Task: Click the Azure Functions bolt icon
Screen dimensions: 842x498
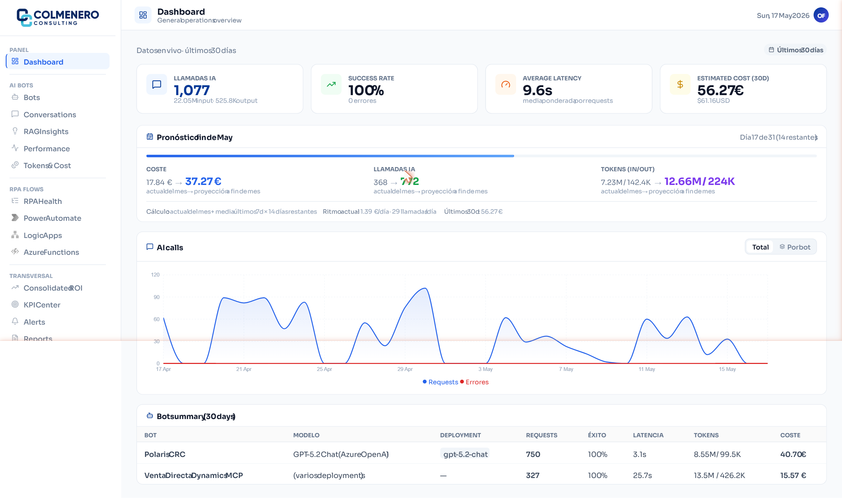Action: point(15,252)
